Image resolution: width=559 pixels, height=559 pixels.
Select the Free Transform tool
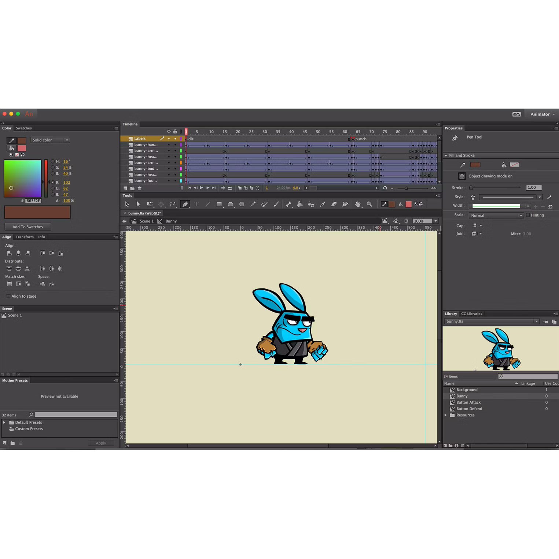[150, 204]
